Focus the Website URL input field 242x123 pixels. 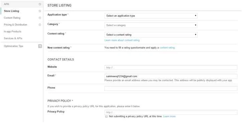click(171, 68)
